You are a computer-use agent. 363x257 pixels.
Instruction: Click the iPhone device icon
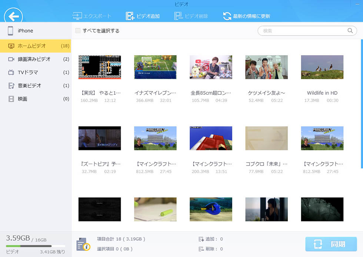tap(10, 31)
